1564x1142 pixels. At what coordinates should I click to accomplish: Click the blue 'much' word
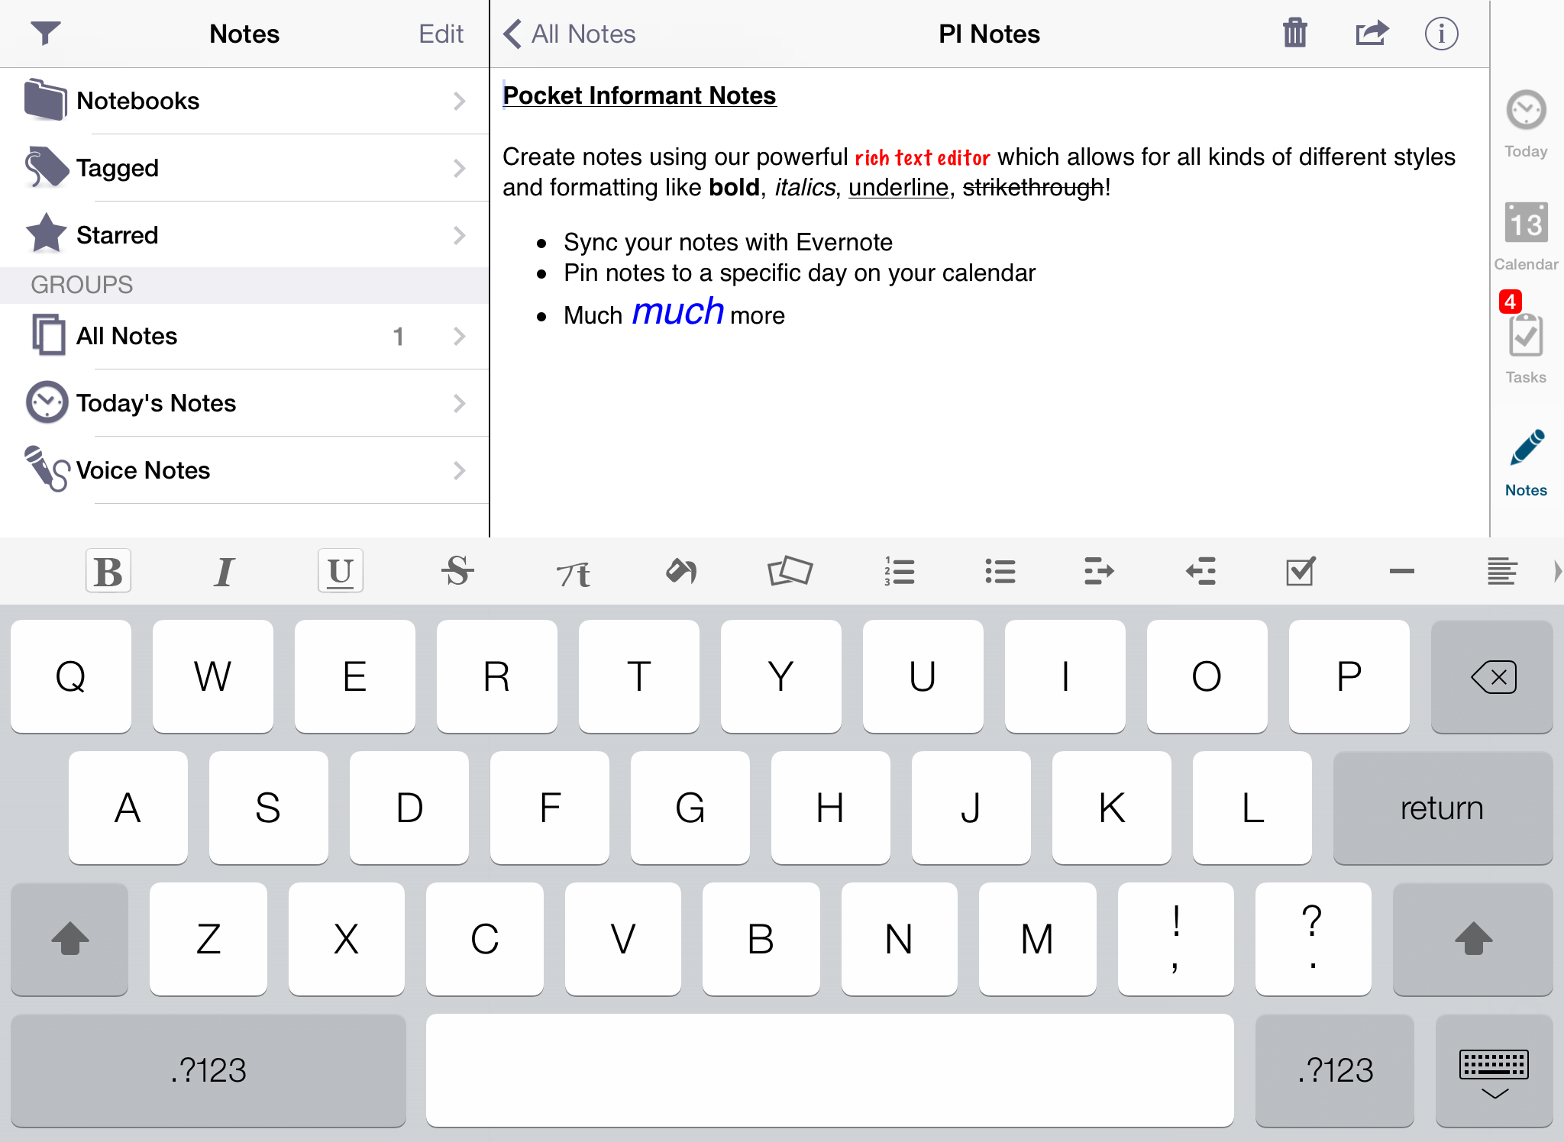[x=677, y=311]
